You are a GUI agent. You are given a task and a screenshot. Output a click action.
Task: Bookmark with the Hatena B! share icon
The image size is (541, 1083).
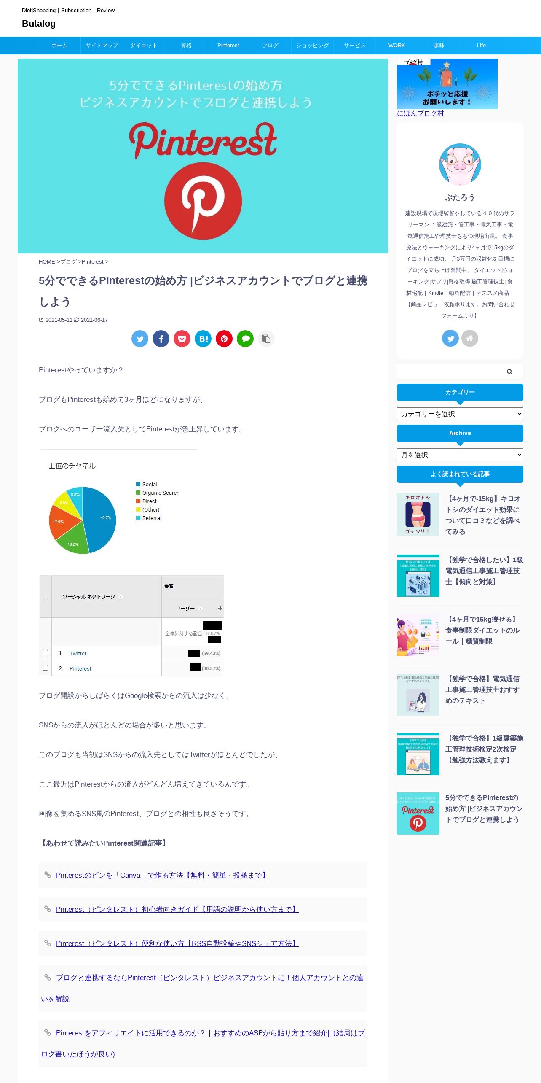coord(203,339)
